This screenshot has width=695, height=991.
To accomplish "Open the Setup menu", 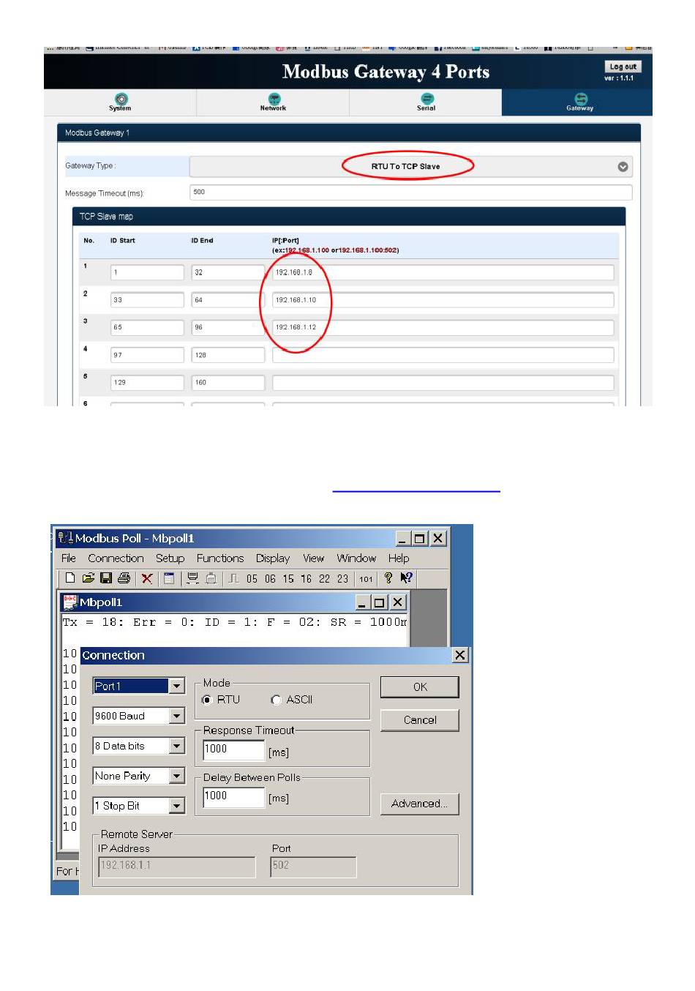I will point(170,558).
